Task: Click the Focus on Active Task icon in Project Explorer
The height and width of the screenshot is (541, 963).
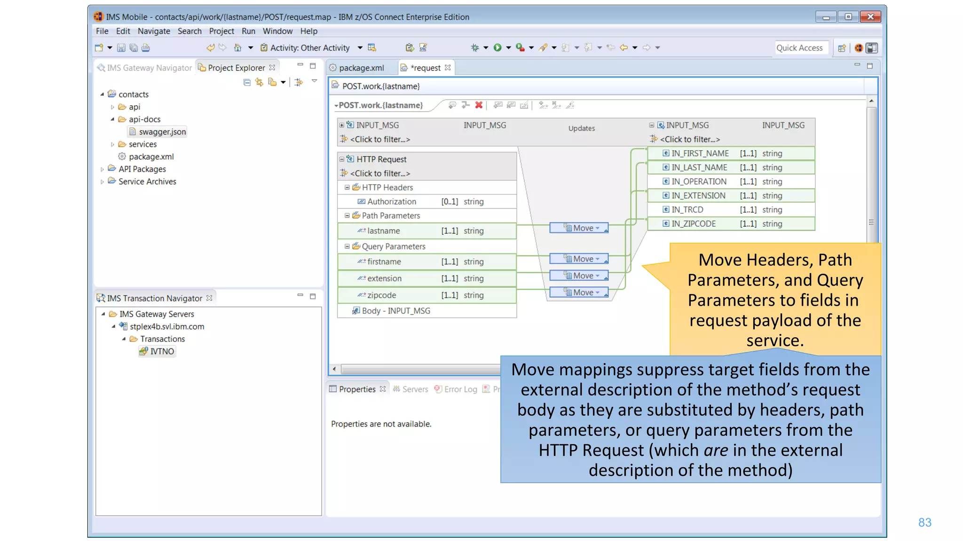Action: pyautogui.click(x=299, y=82)
